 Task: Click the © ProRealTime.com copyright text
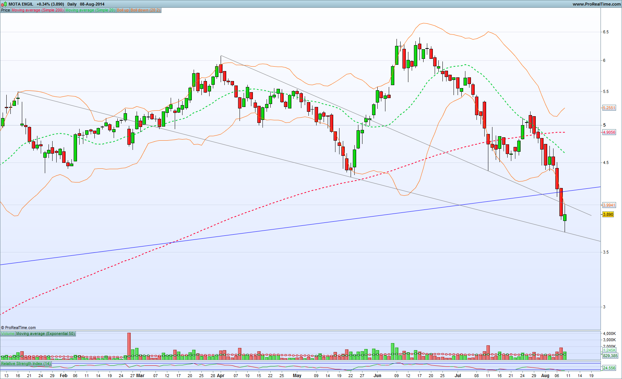pos(19,328)
